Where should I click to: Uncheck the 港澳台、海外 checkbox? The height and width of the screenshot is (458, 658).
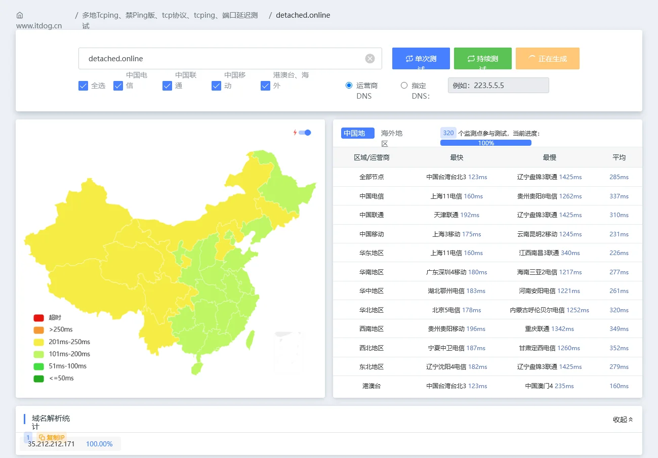point(265,86)
